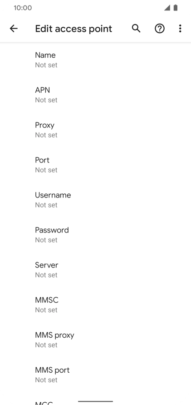Tap the back arrow icon
Viewport: 191px width, 405px height.
[x=14, y=28]
